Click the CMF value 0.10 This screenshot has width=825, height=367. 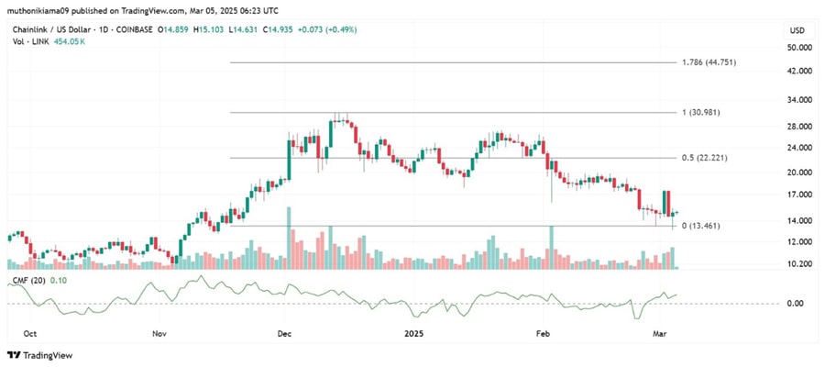pyautogui.click(x=58, y=281)
